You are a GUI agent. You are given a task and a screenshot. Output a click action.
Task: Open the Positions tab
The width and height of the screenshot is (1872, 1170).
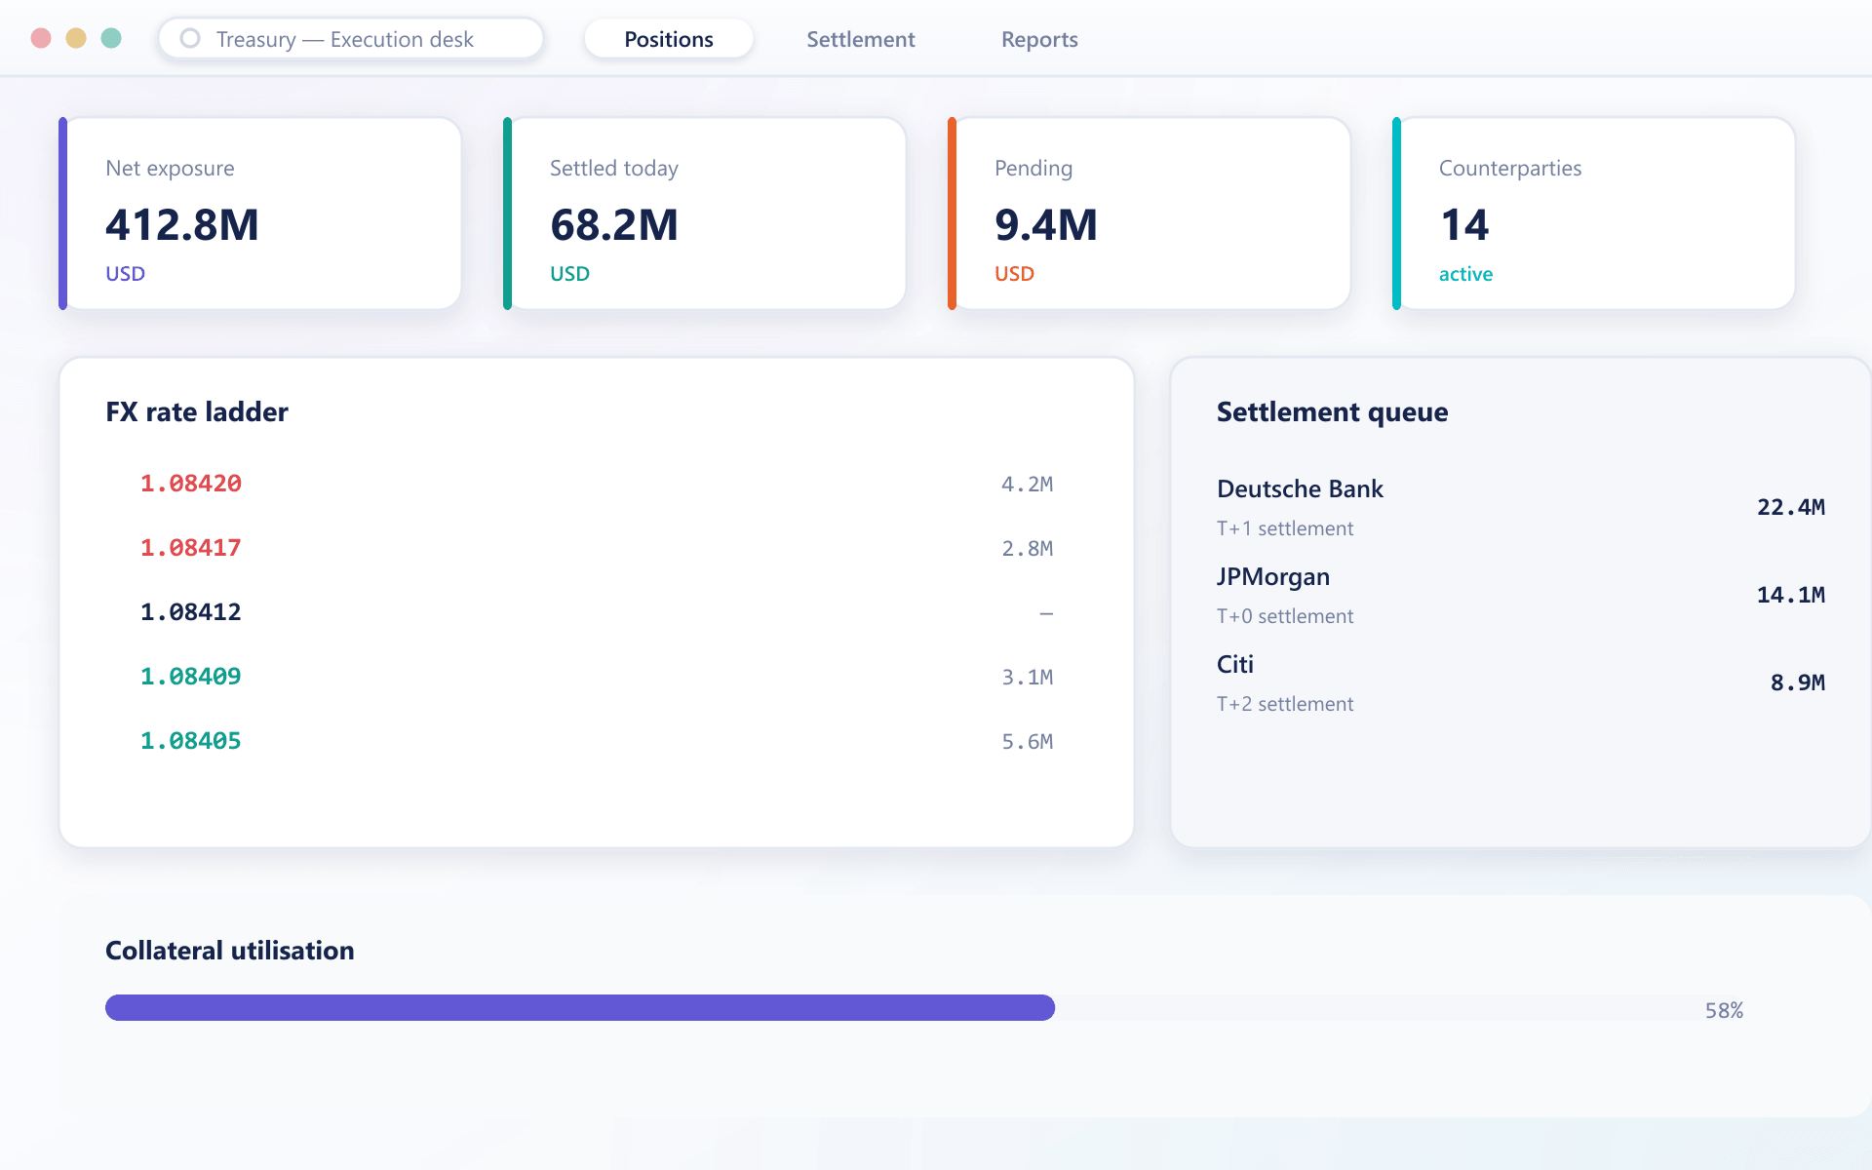click(669, 39)
